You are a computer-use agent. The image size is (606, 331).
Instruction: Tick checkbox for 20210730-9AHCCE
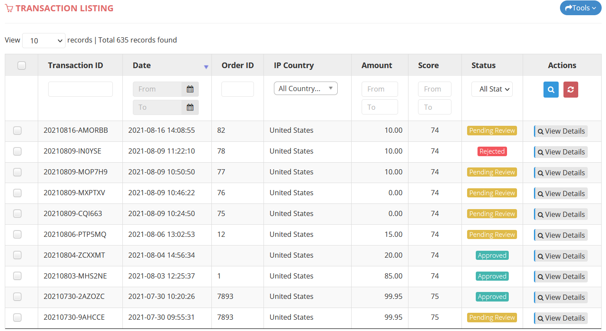17,318
